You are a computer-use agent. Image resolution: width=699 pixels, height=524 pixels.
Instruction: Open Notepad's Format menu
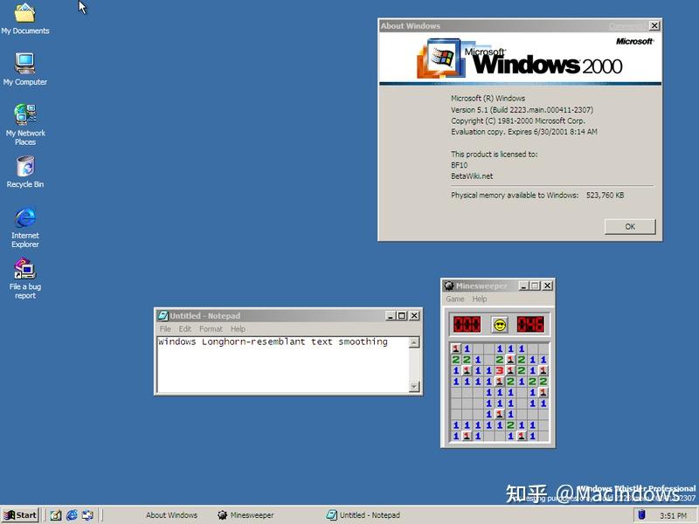pos(210,328)
